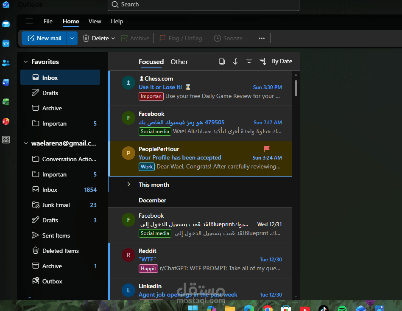This screenshot has height=311, width=402.
Task: Click the New mail button
Action: 44,38
